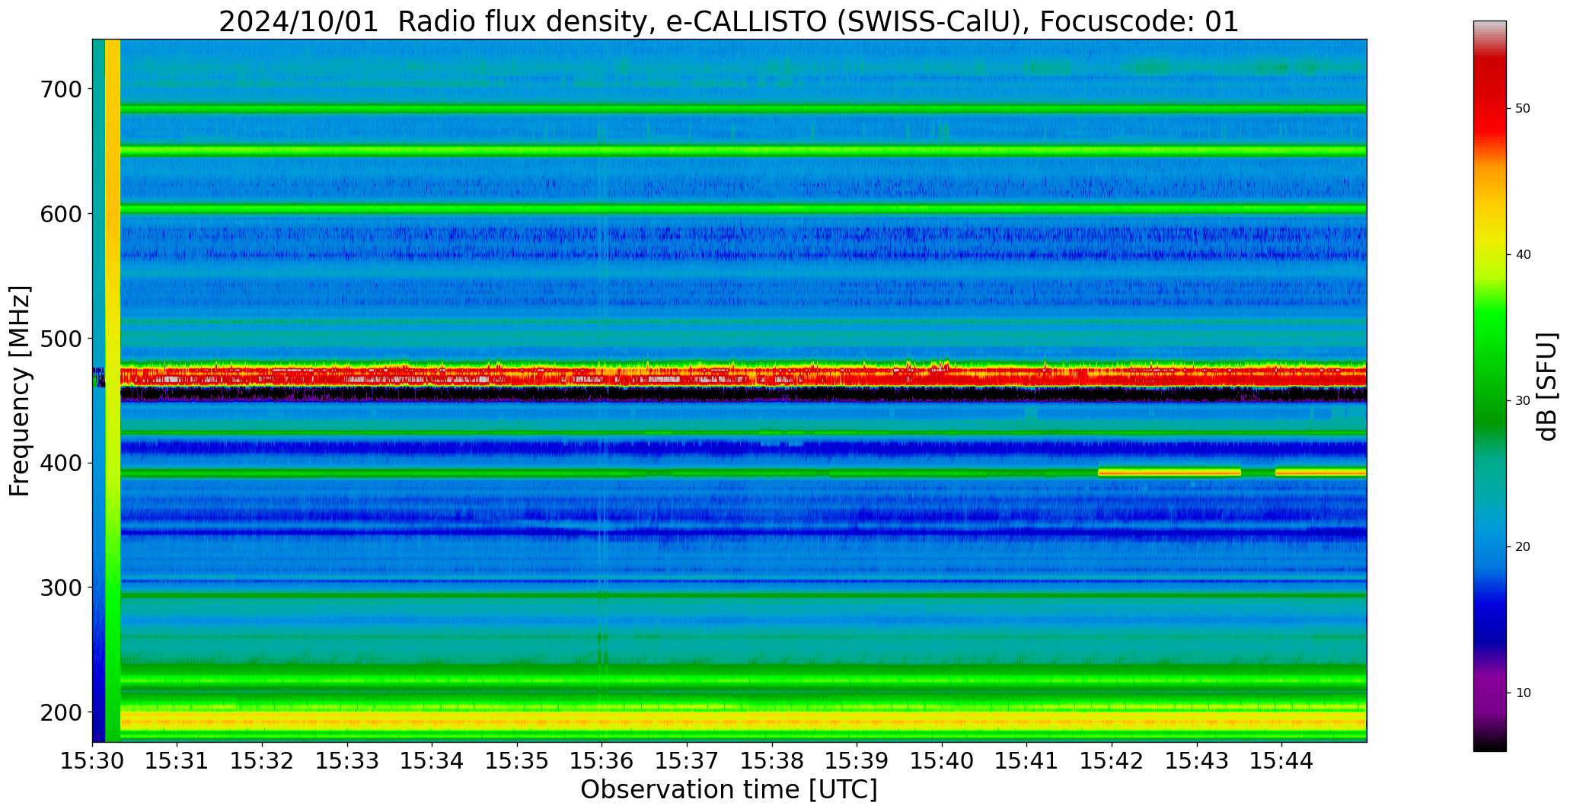The image size is (1570, 812).
Task: Click the colorbar tick label 10
Action: coord(1523,693)
